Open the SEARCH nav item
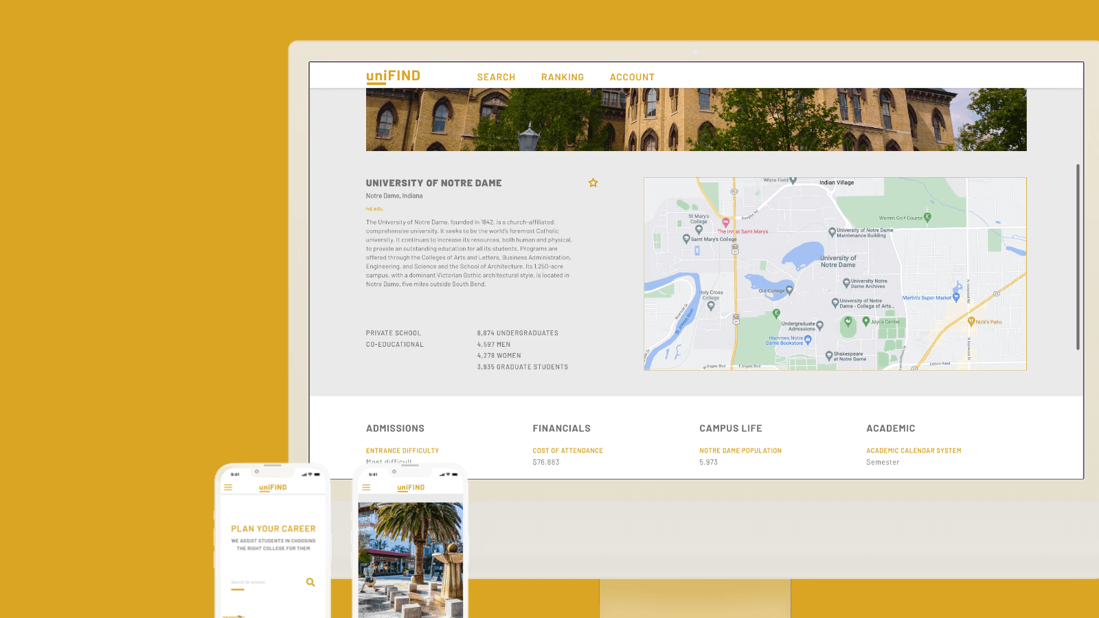The height and width of the screenshot is (618, 1099). 496,77
